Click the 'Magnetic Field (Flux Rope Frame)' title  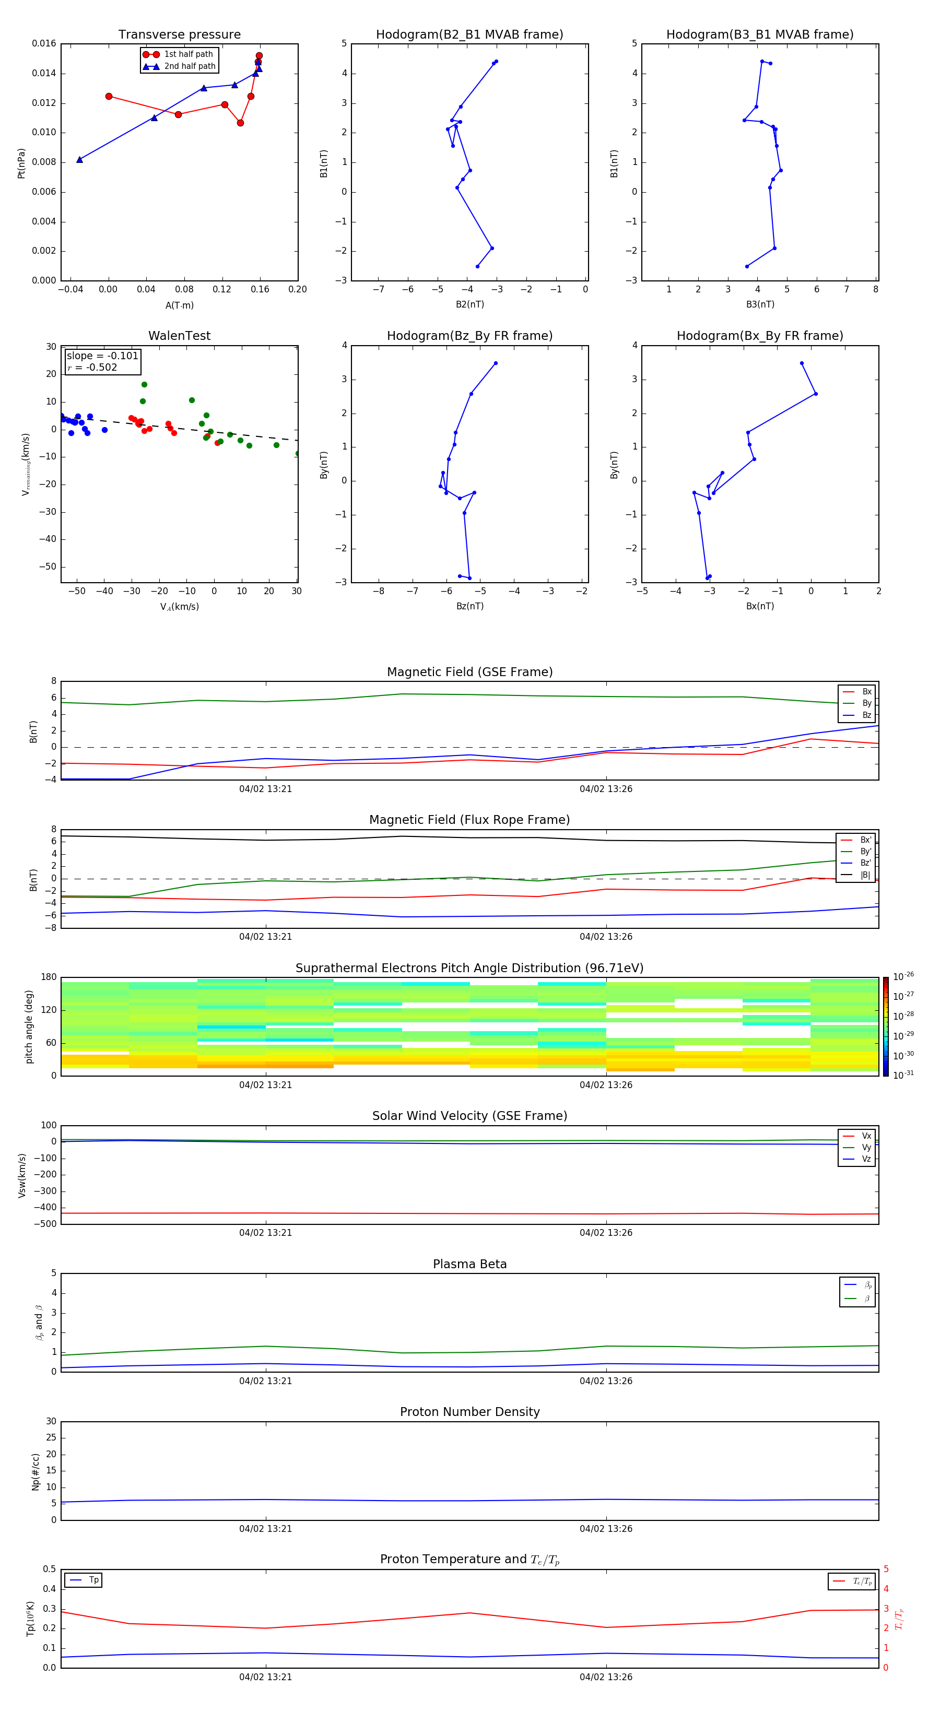[469, 820]
